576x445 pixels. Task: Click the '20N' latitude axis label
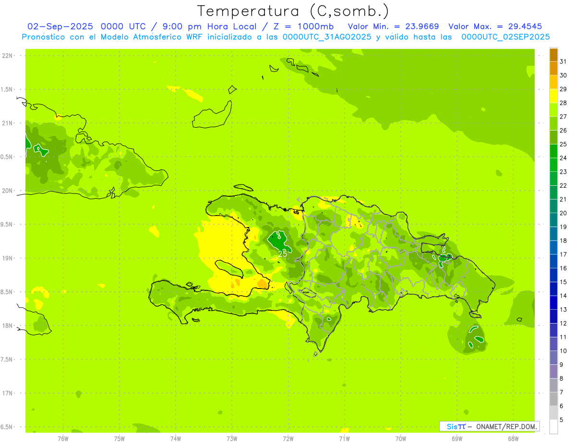8,191
